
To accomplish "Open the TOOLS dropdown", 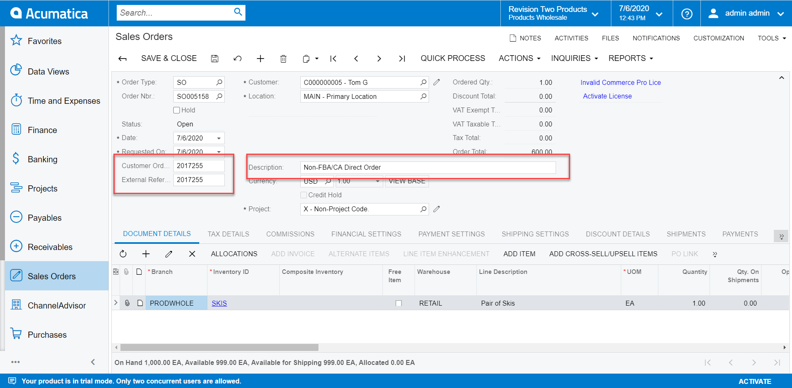I will coord(772,38).
